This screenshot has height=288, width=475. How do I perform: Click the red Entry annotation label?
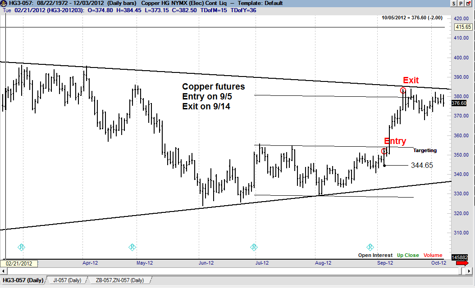[395, 141]
